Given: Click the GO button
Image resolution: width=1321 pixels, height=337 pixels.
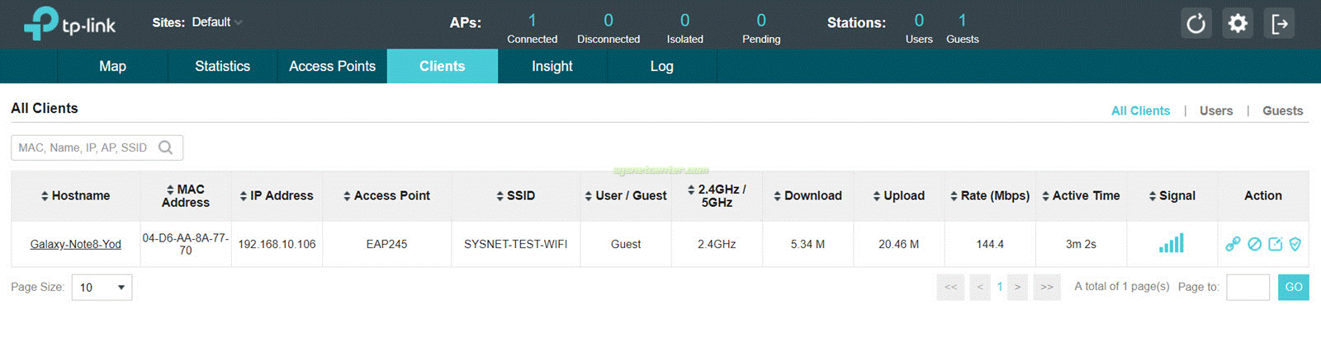Looking at the screenshot, I should tap(1294, 287).
